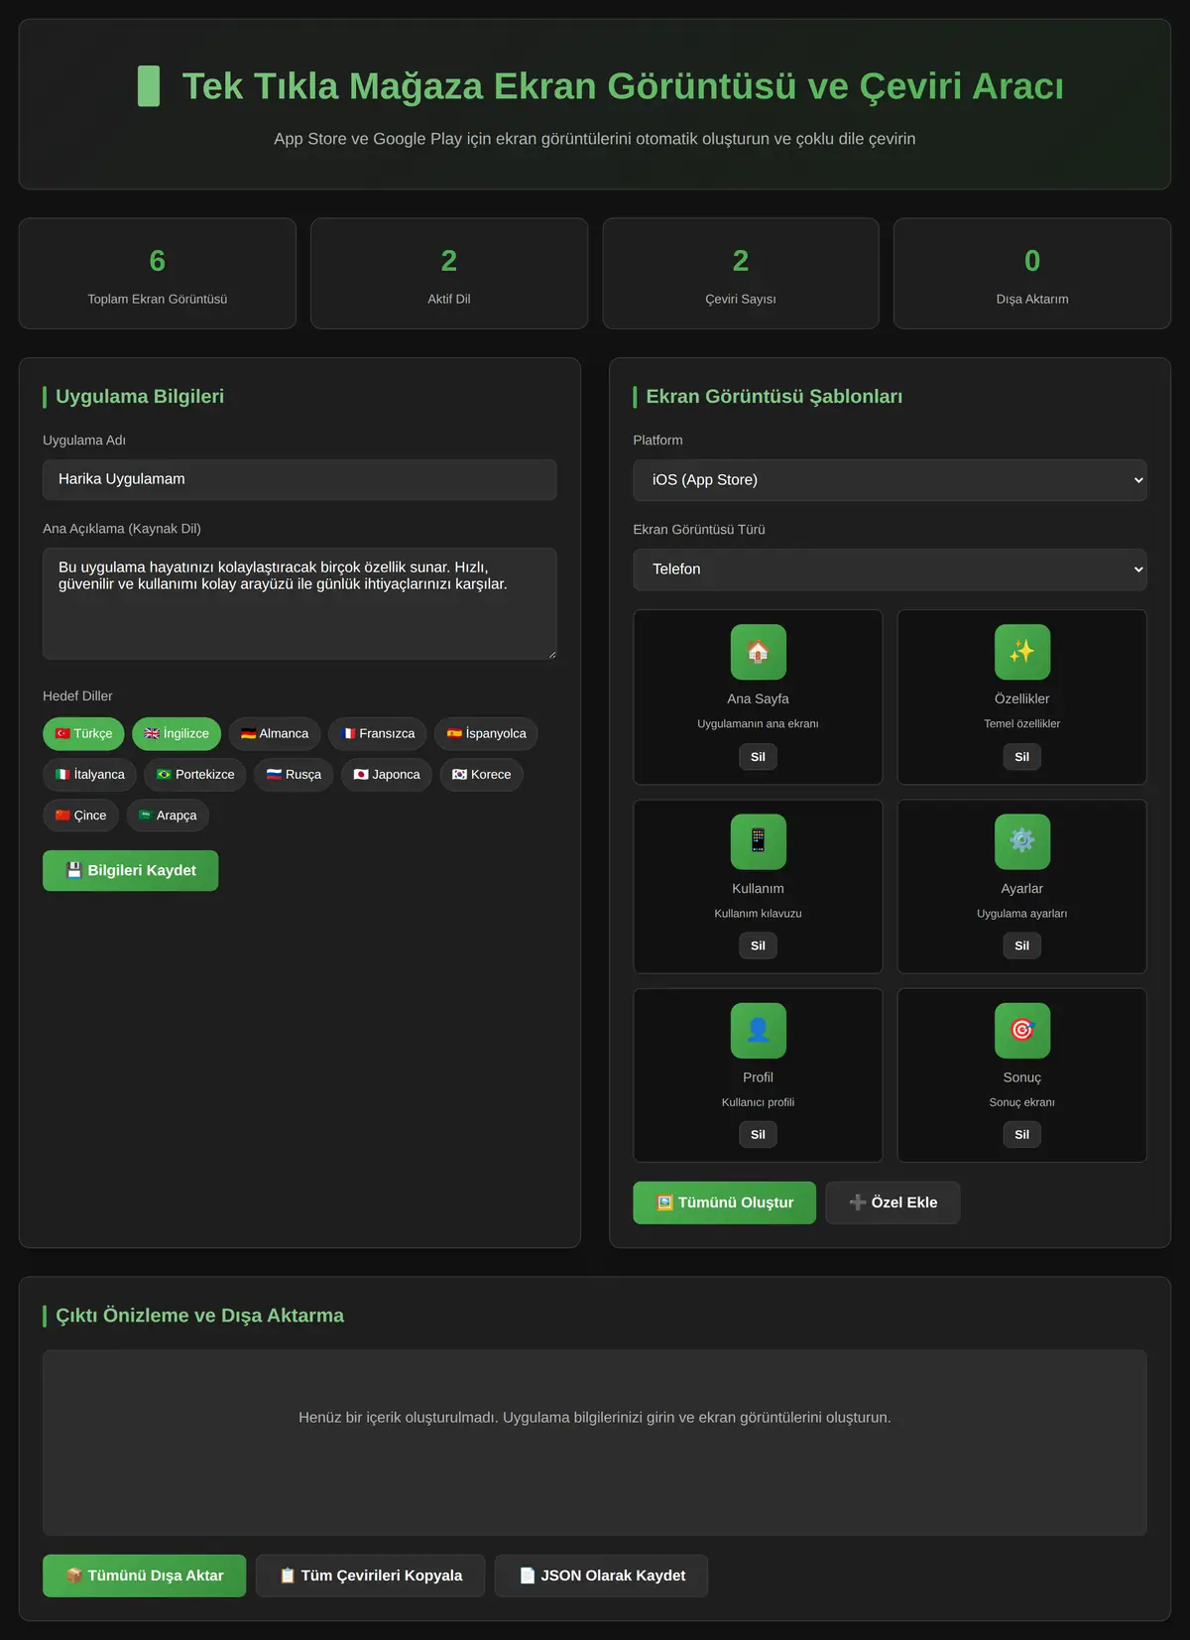Select Portekizce language chip

(x=195, y=774)
